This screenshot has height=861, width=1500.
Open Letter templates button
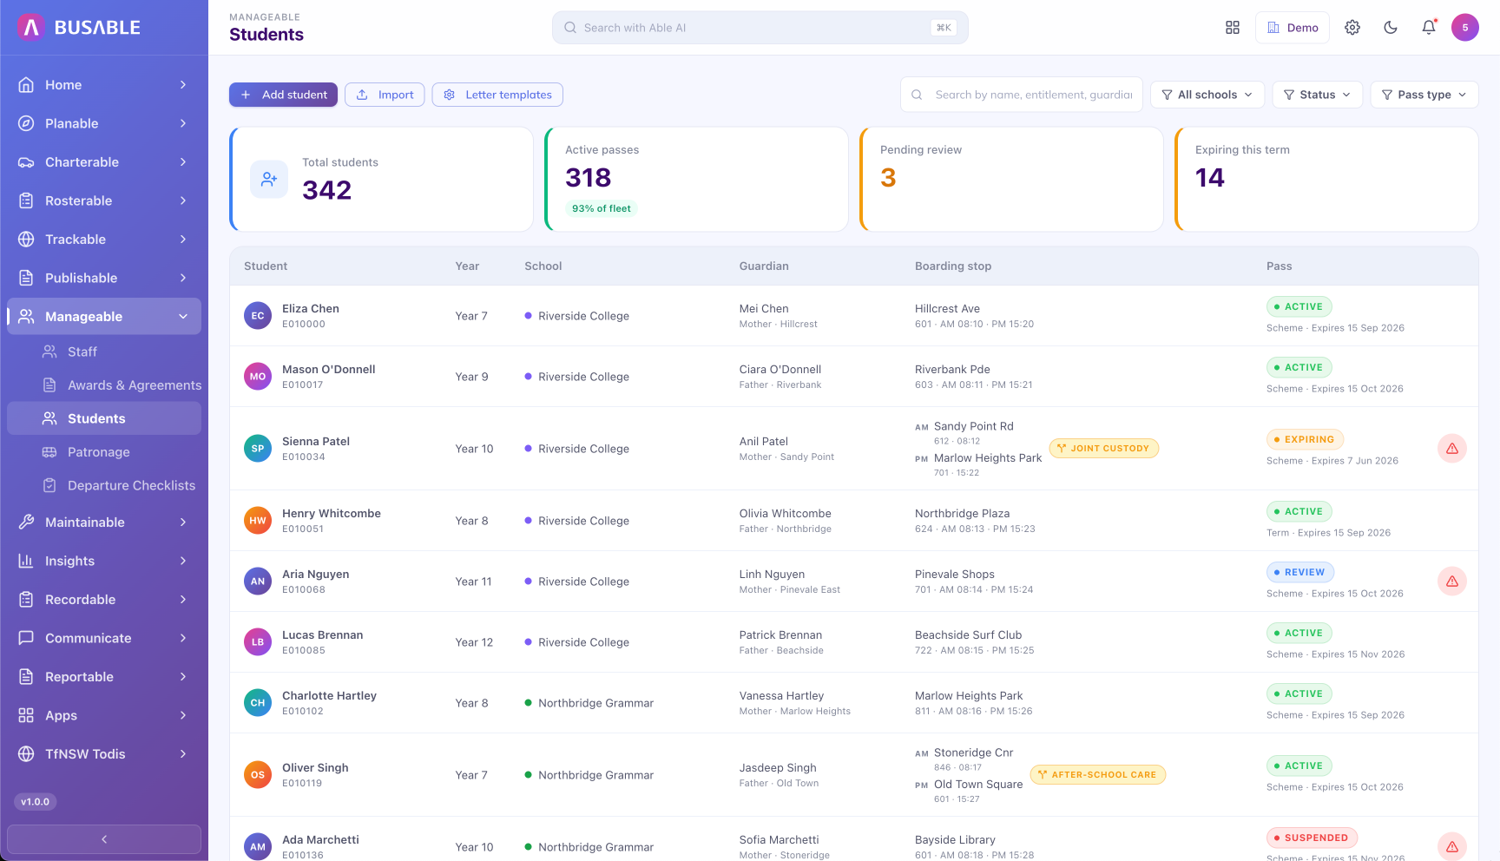coord(497,95)
